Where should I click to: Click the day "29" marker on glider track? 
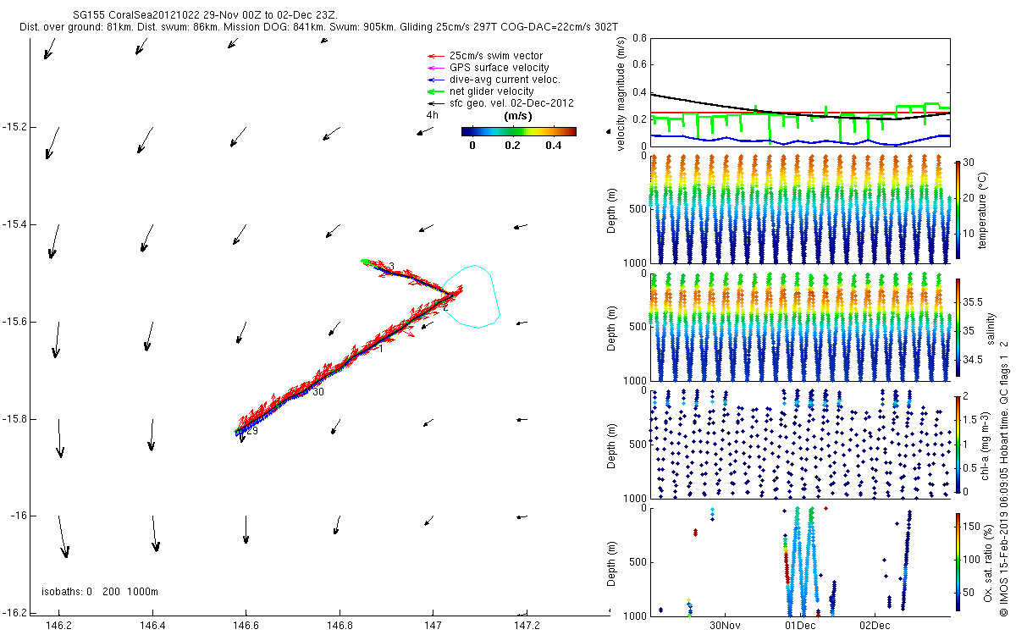[251, 431]
